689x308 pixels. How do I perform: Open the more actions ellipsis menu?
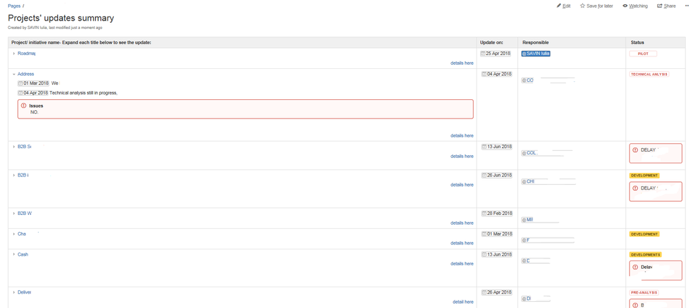click(686, 6)
